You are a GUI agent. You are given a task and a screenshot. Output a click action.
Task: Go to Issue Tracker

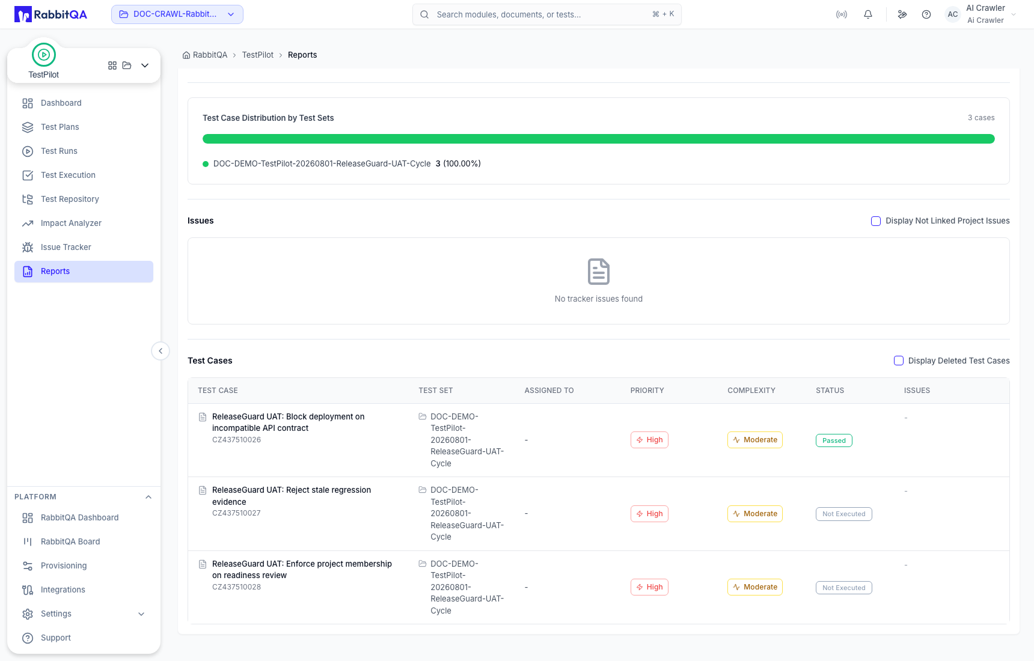84,247
